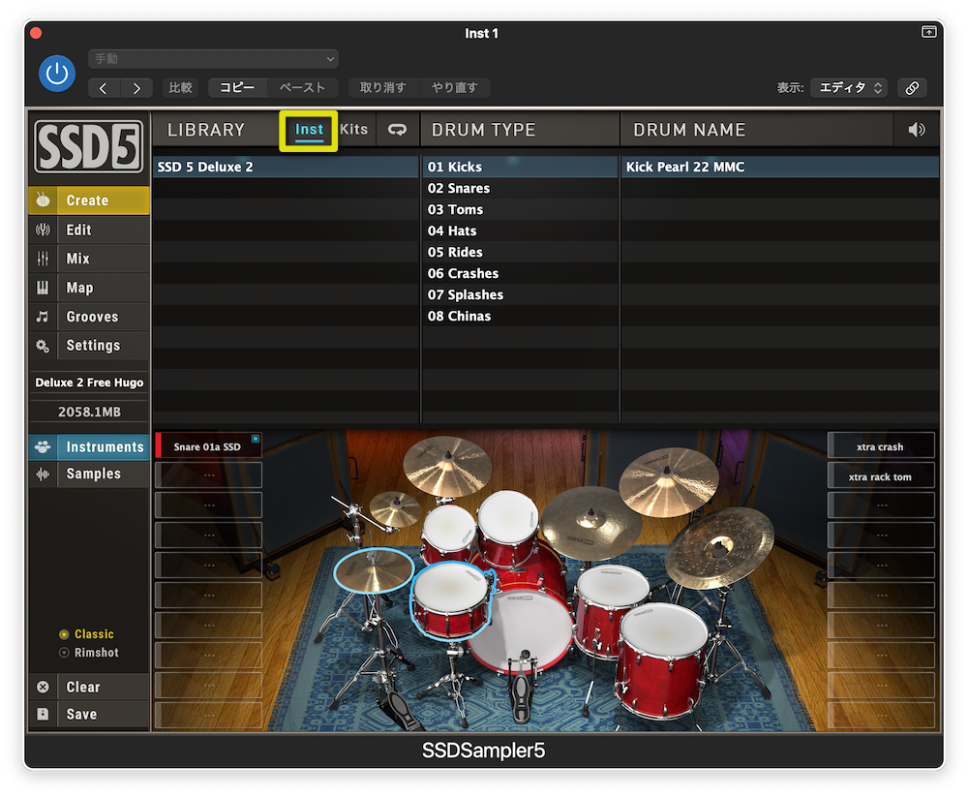Select the xtra rack tom slot

click(880, 476)
